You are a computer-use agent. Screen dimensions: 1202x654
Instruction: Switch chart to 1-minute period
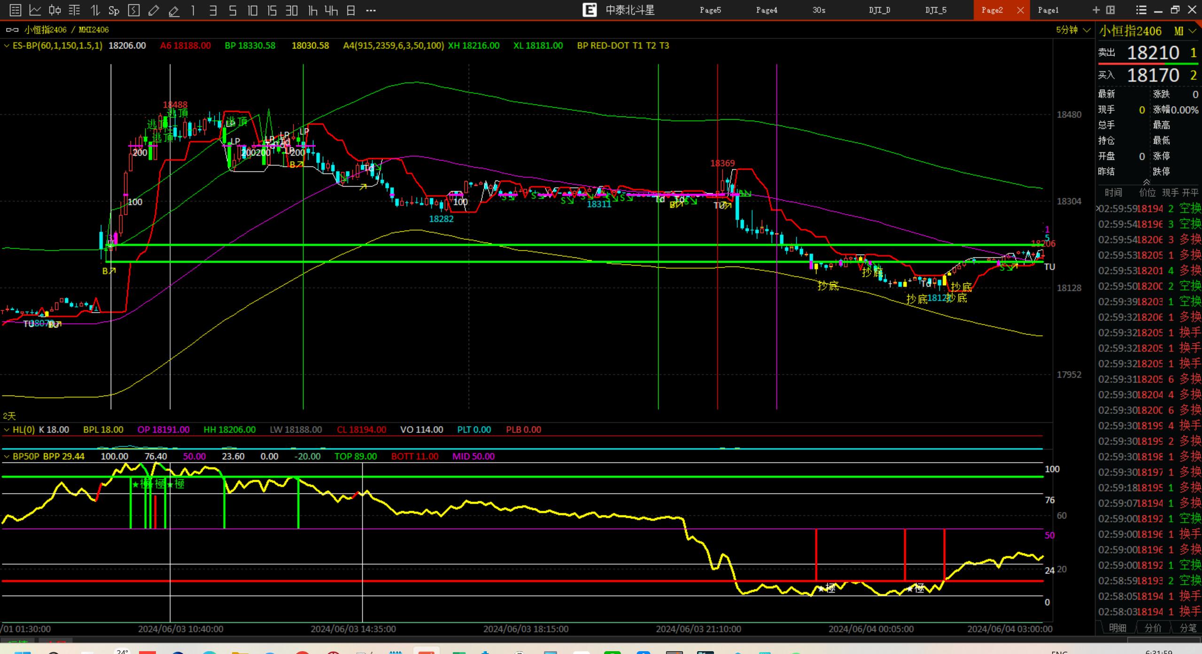(193, 10)
